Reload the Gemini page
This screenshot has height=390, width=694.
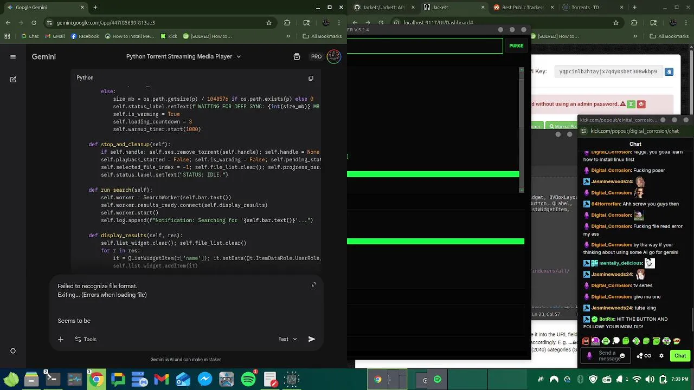point(34,23)
